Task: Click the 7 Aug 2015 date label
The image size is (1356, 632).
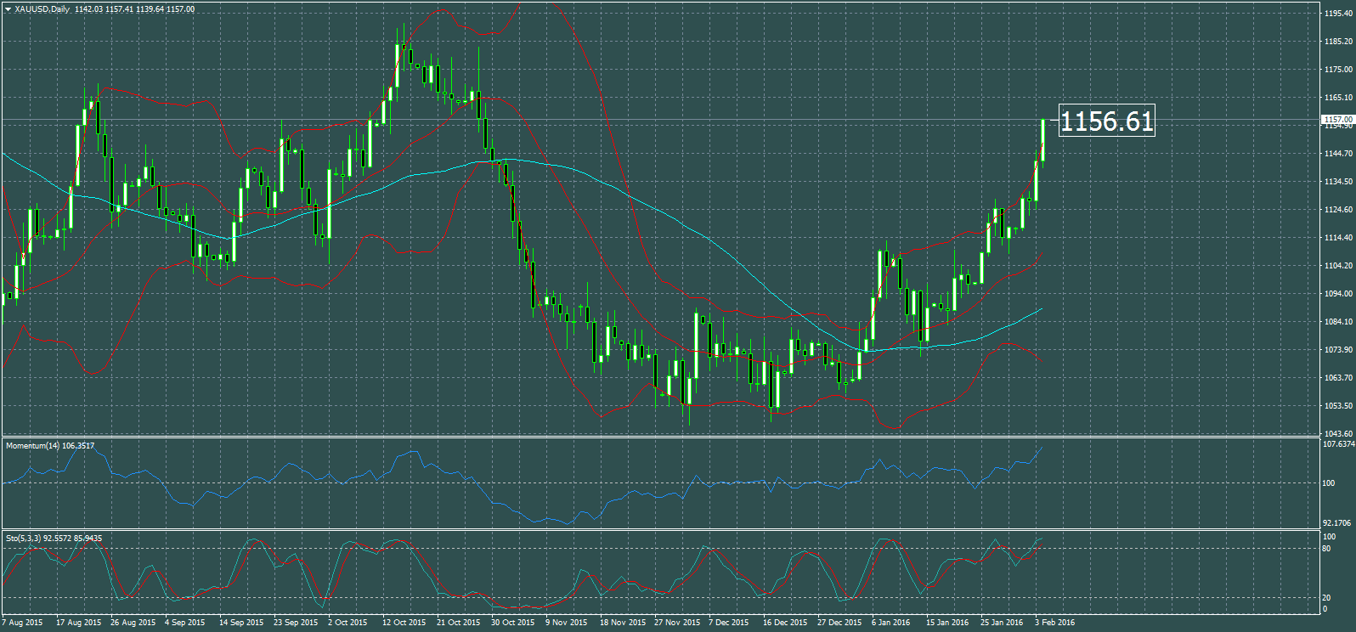Action: click(22, 623)
